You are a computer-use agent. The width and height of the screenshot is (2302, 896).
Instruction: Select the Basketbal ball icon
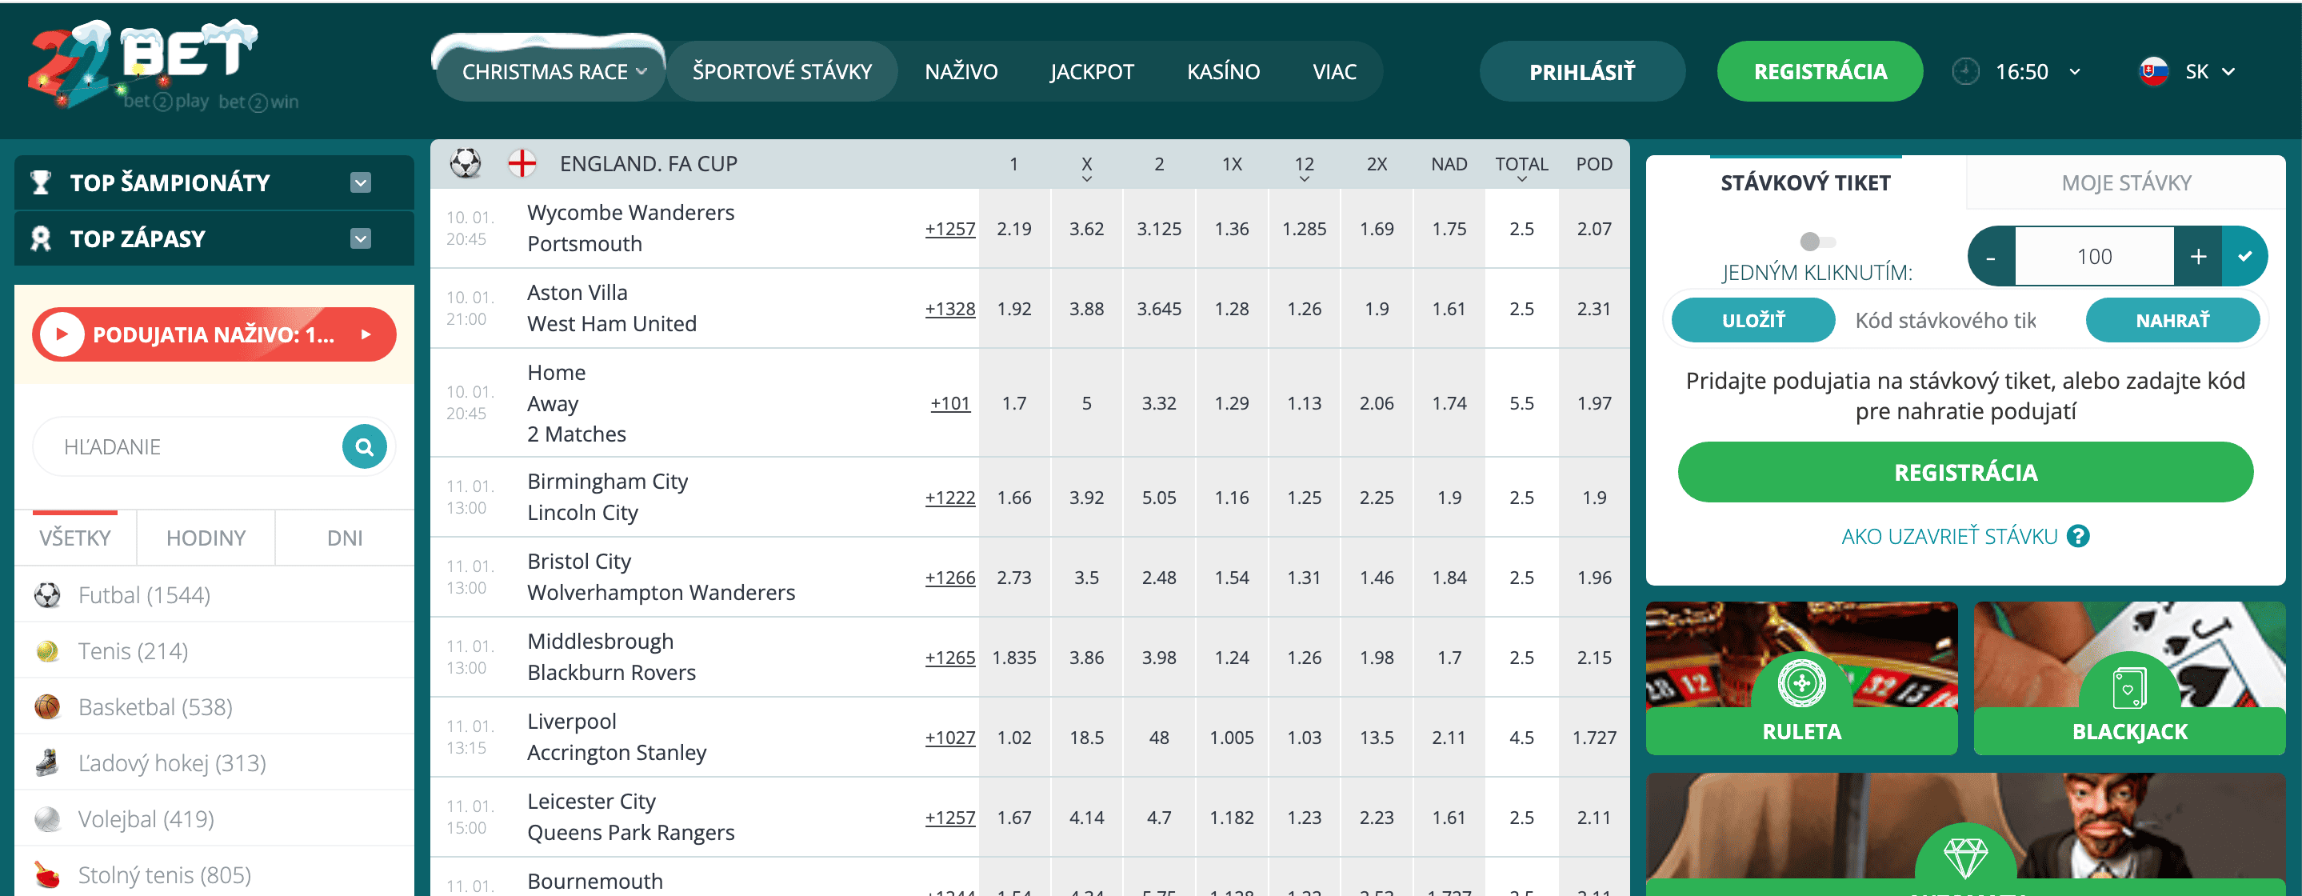click(x=47, y=707)
